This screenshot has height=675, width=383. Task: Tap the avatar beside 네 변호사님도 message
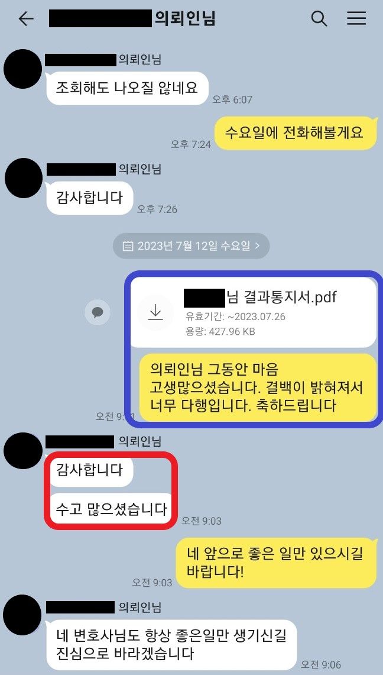23,615
